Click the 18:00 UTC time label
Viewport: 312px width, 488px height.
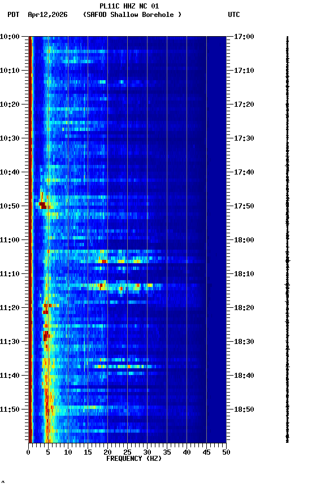pos(244,240)
